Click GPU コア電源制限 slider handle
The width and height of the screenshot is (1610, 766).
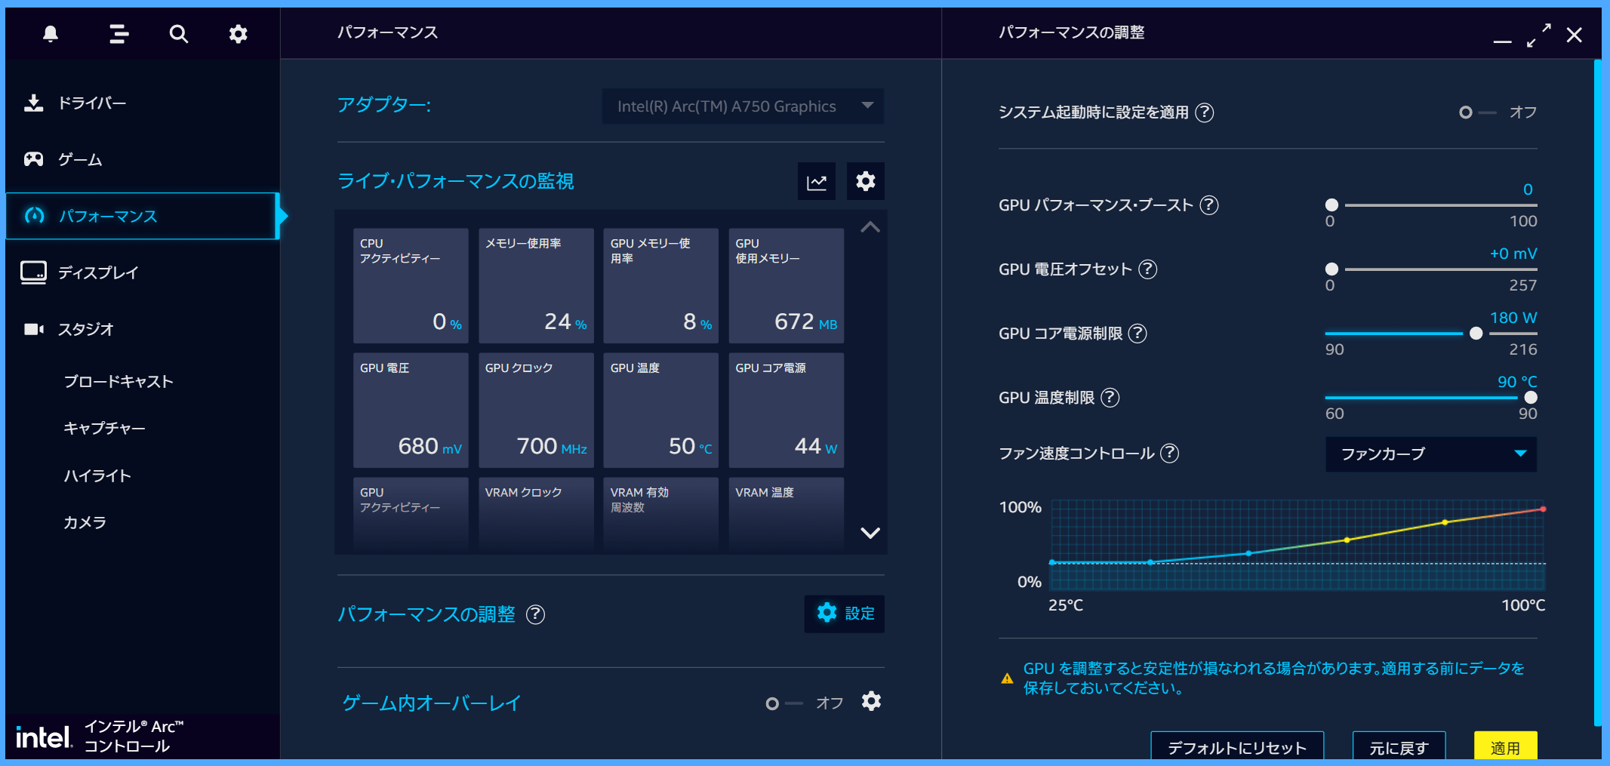(x=1476, y=334)
